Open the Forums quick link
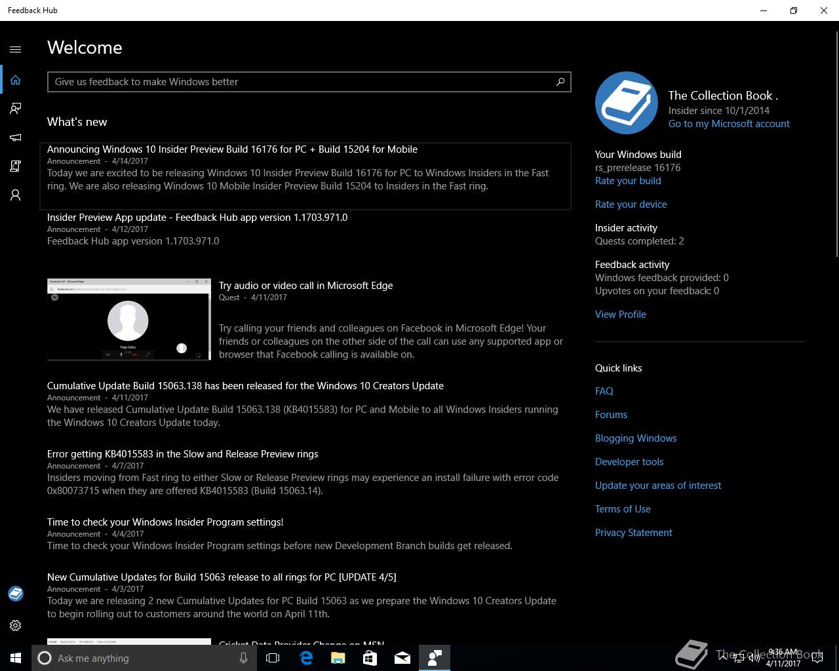The height and width of the screenshot is (671, 839). [611, 415]
